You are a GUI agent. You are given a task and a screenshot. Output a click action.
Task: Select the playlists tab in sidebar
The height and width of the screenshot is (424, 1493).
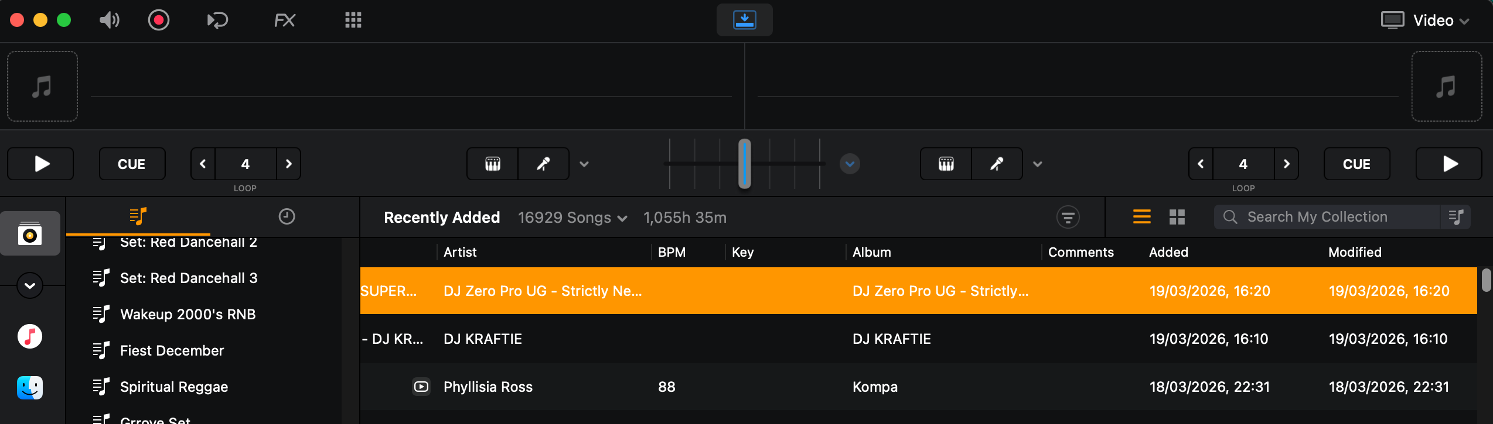[x=138, y=216]
